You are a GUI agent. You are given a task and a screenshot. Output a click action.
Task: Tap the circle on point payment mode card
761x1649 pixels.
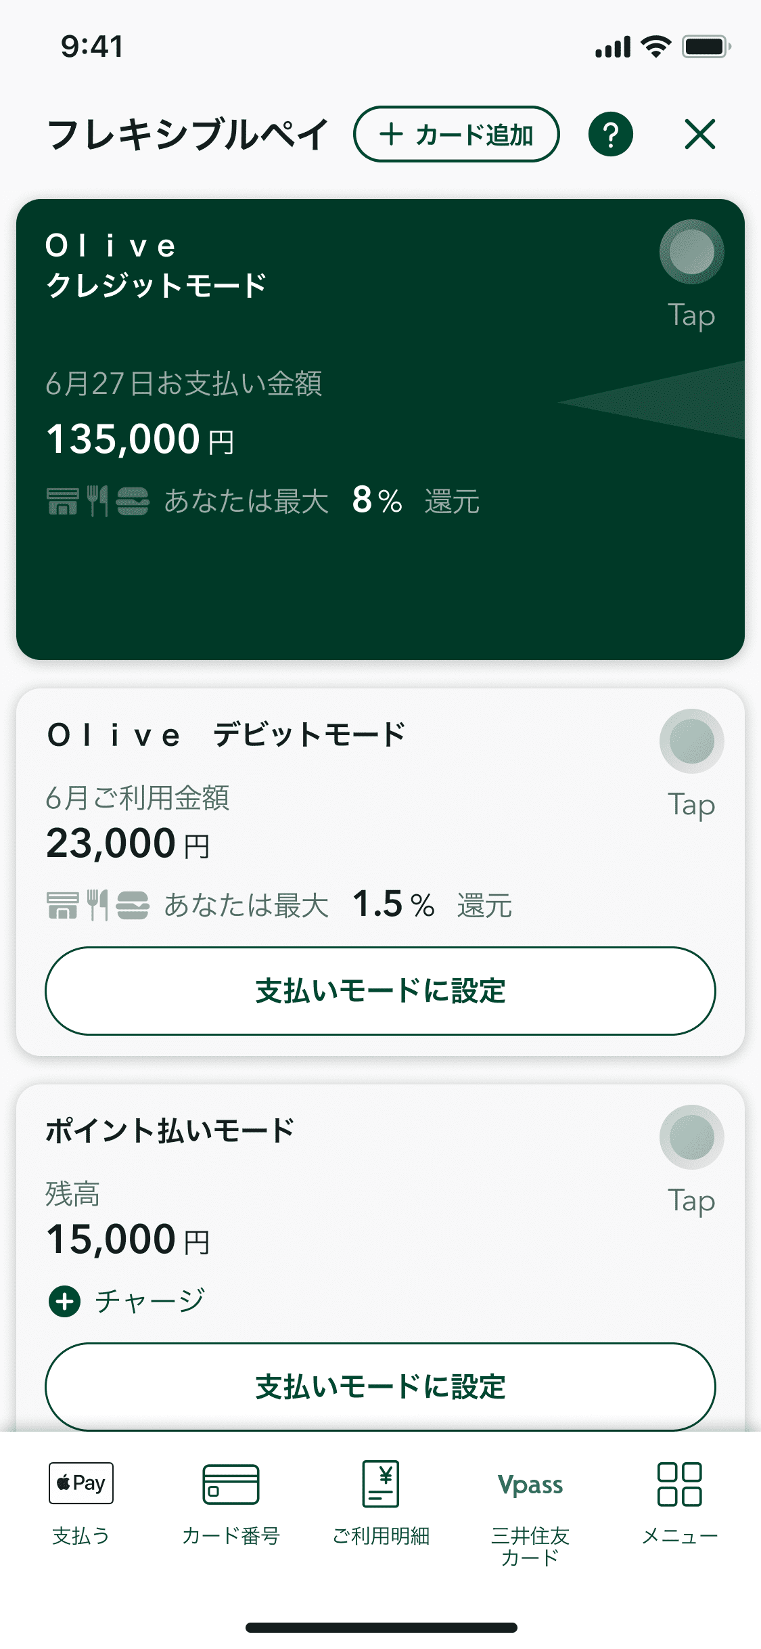(691, 1137)
